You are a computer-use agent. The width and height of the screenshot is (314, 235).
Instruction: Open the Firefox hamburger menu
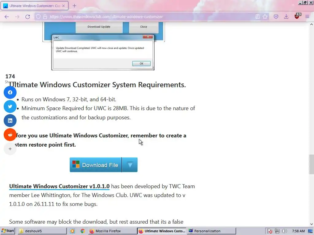[307, 17]
